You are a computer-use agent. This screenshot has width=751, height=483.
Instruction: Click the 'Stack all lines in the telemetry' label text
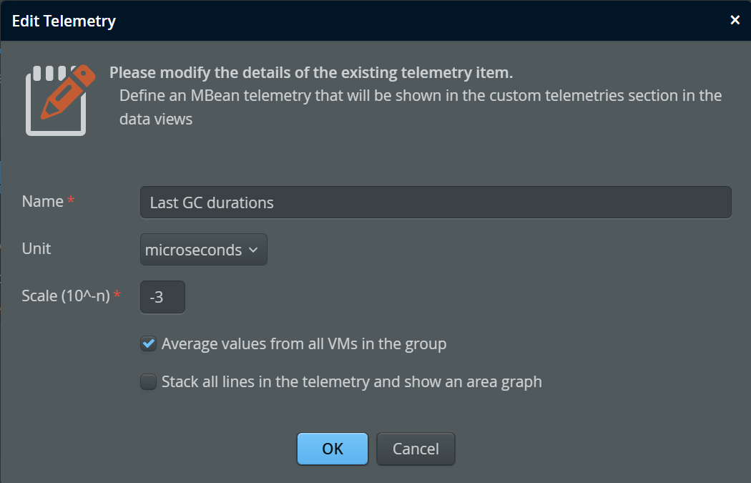[351, 382]
